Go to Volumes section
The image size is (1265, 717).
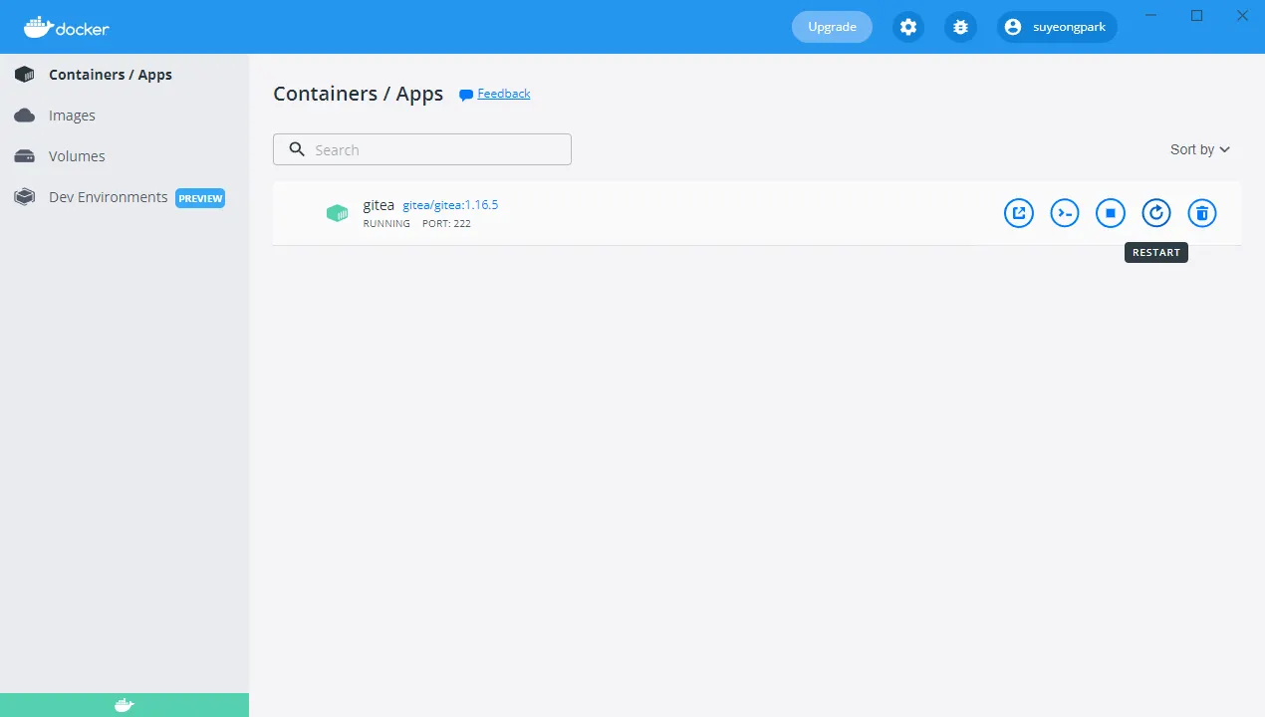[x=125, y=156]
